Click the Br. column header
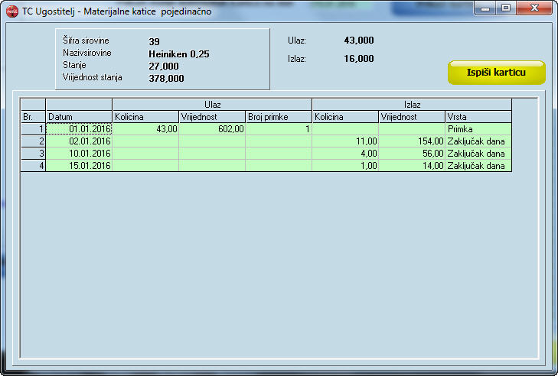Screen dimensions: 558x376 (x=33, y=117)
